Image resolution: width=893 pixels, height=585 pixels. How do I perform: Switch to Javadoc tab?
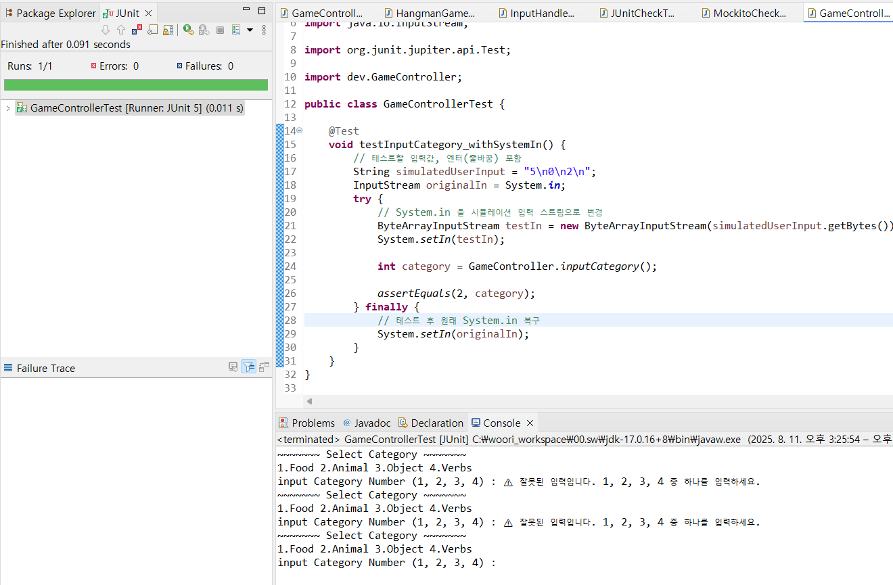click(366, 423)
